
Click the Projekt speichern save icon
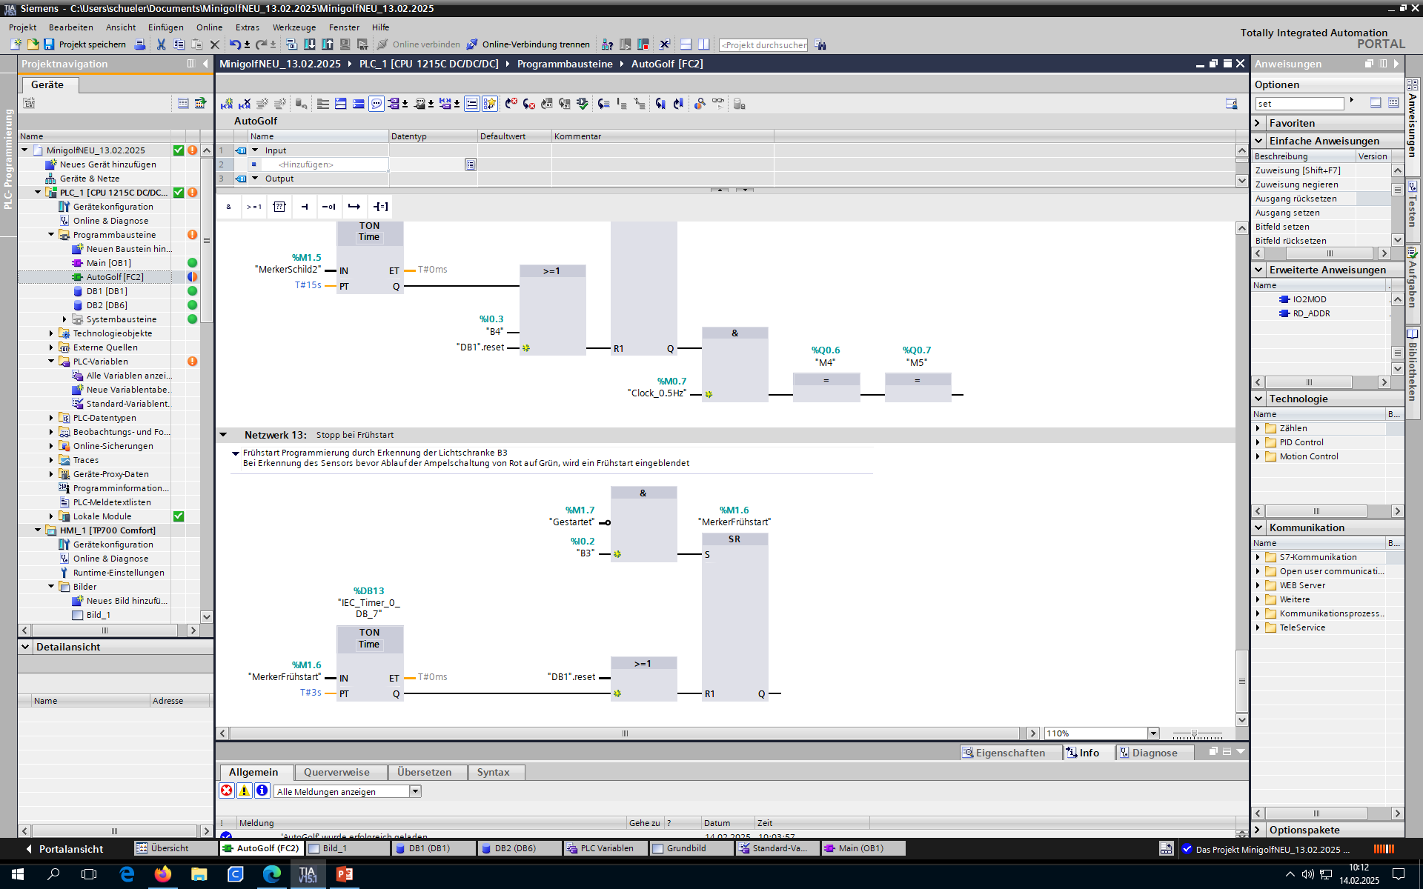click(49, 44)
